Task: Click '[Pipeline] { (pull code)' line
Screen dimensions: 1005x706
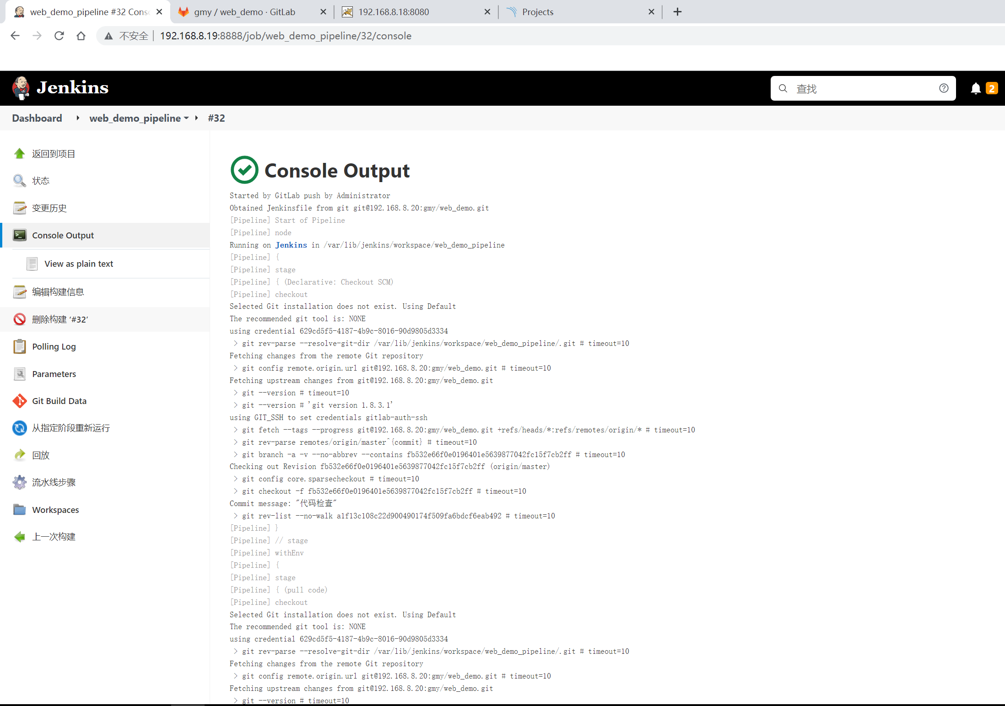Action: point(278,590)
